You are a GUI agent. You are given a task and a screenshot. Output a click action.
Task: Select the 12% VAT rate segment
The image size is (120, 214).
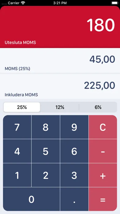pos(60,107)
